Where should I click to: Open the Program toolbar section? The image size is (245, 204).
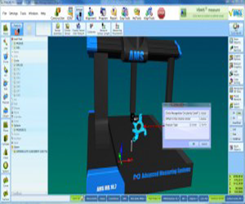[103, 13]
